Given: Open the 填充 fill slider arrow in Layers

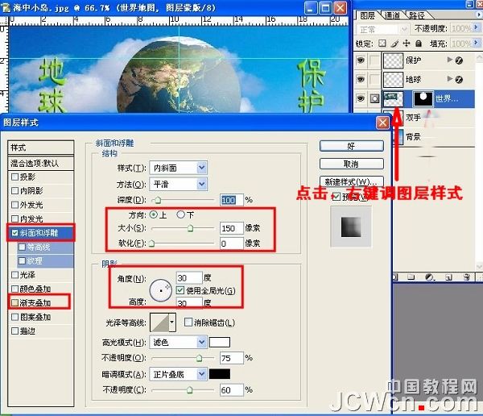Looking at the screenshot, I should (477, 42).
